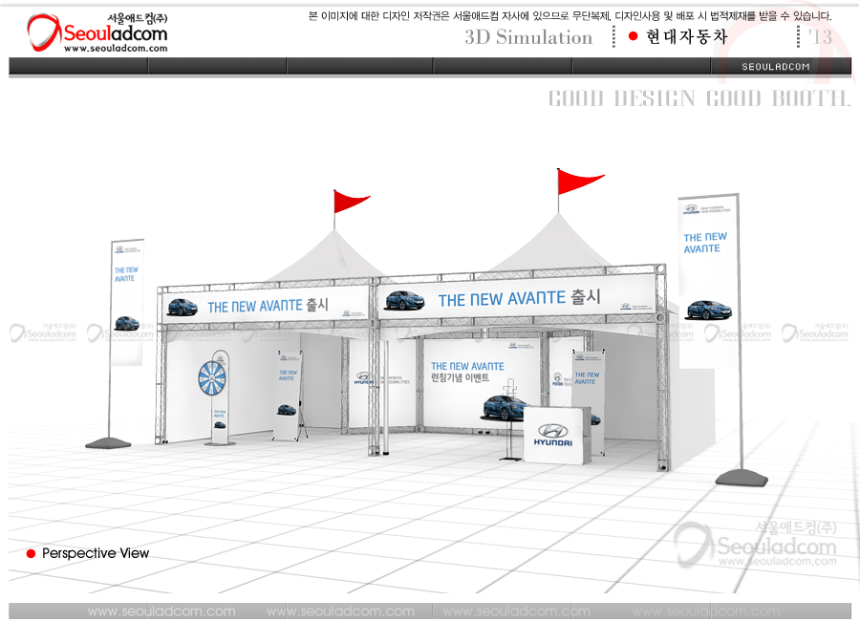Select the SEOULADCOM item in the dark bar
The width and height of the screenshot is (860, 622).
coord(776,66)
